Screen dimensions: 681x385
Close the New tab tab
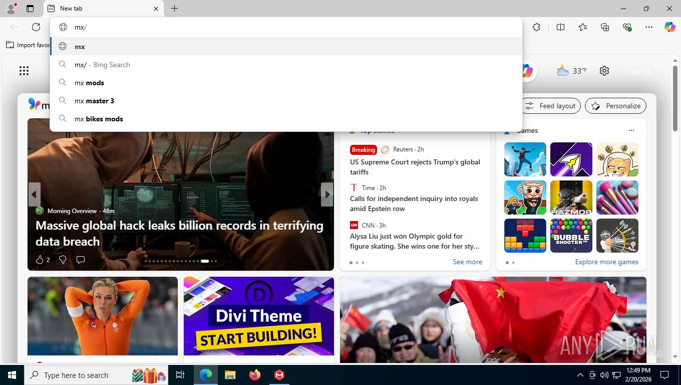(156, 9)
